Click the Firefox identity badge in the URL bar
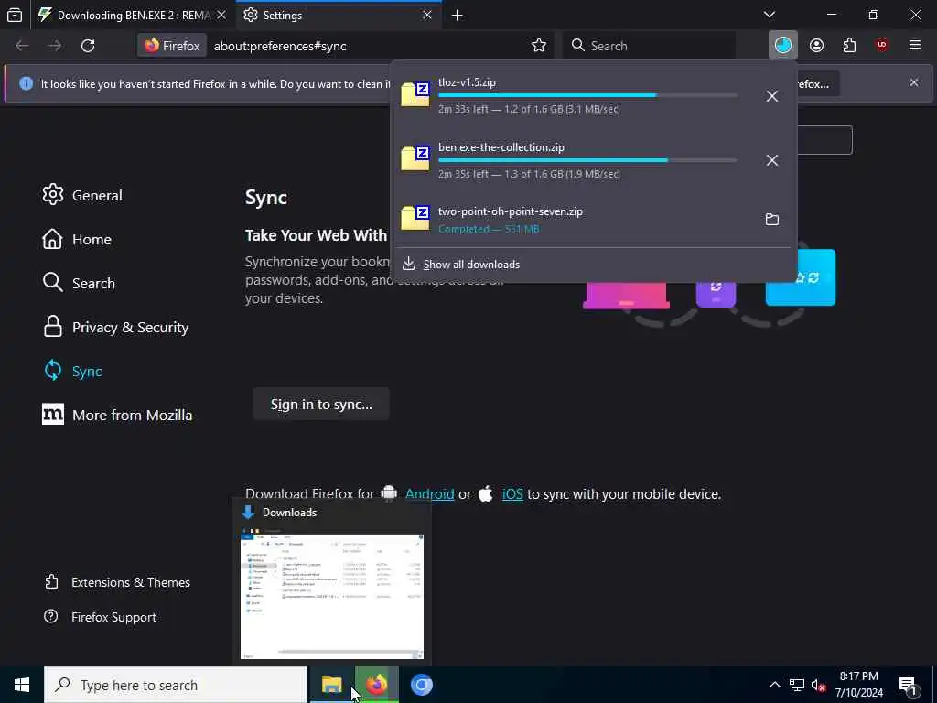Image resolution: width=937 pixels, height=703 pixels. click(172, 46)
